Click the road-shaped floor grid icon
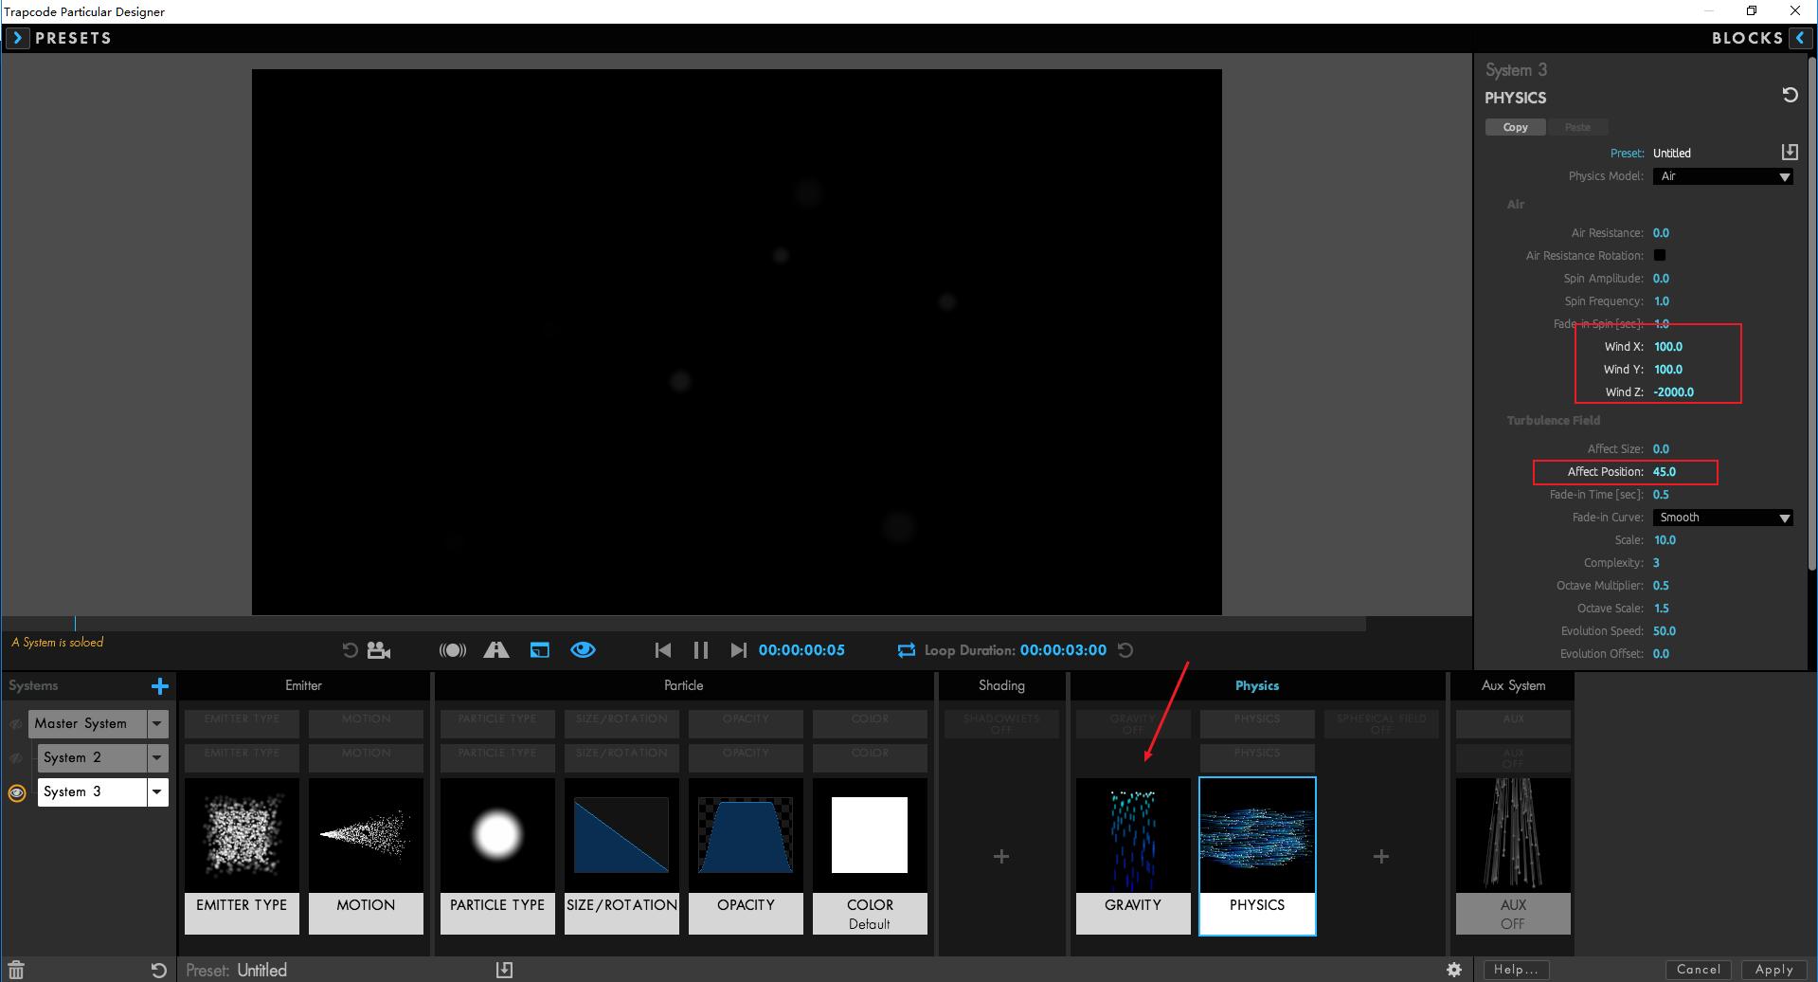The width and height of the screenshot is (1818, 982). (x=496, y=650)
